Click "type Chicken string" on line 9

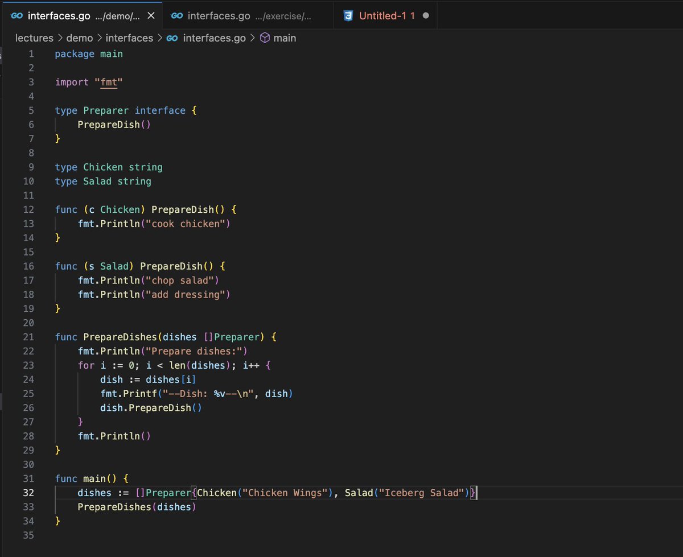[x=109, y=167]
